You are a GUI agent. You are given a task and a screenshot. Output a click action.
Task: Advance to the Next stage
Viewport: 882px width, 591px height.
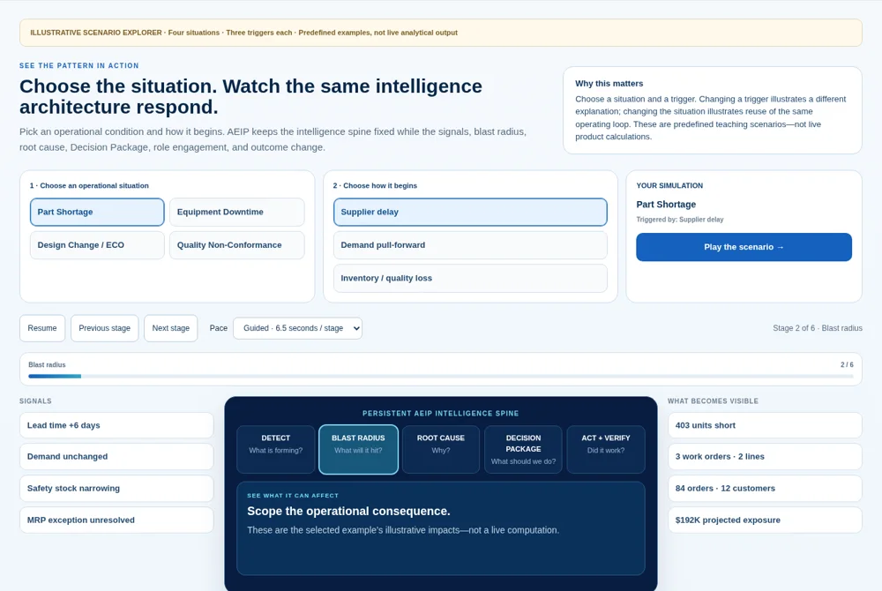[x=170, y=328]
